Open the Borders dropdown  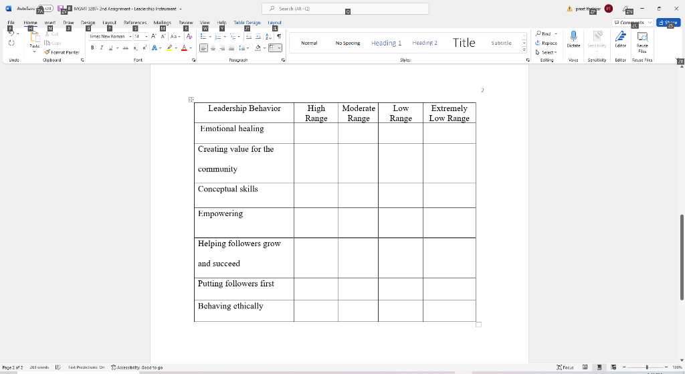[x=279, y=48]
